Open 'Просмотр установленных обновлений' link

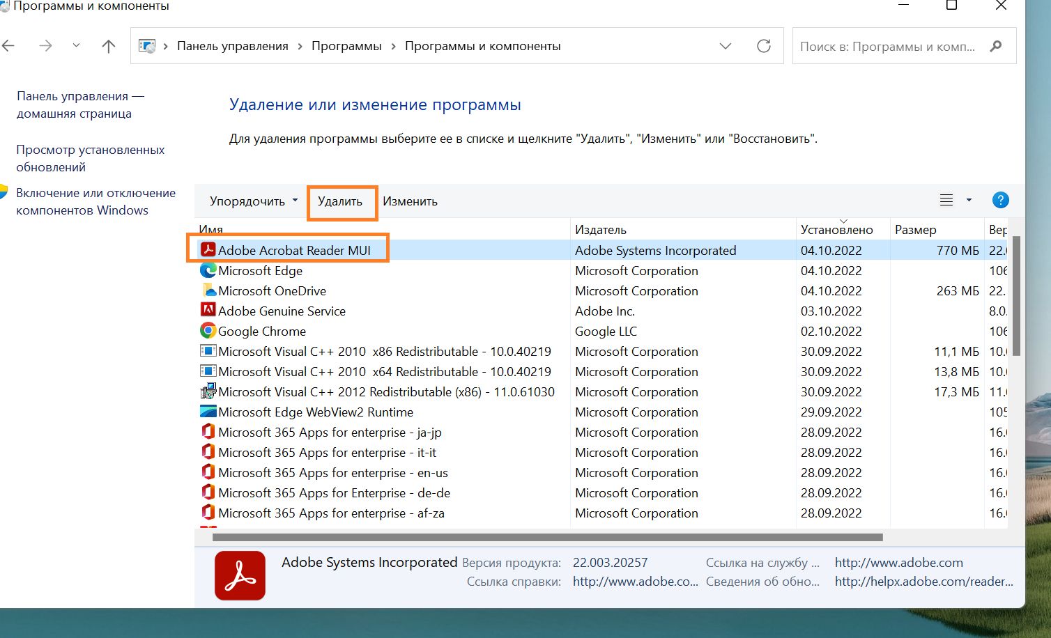tap(91, 159)
